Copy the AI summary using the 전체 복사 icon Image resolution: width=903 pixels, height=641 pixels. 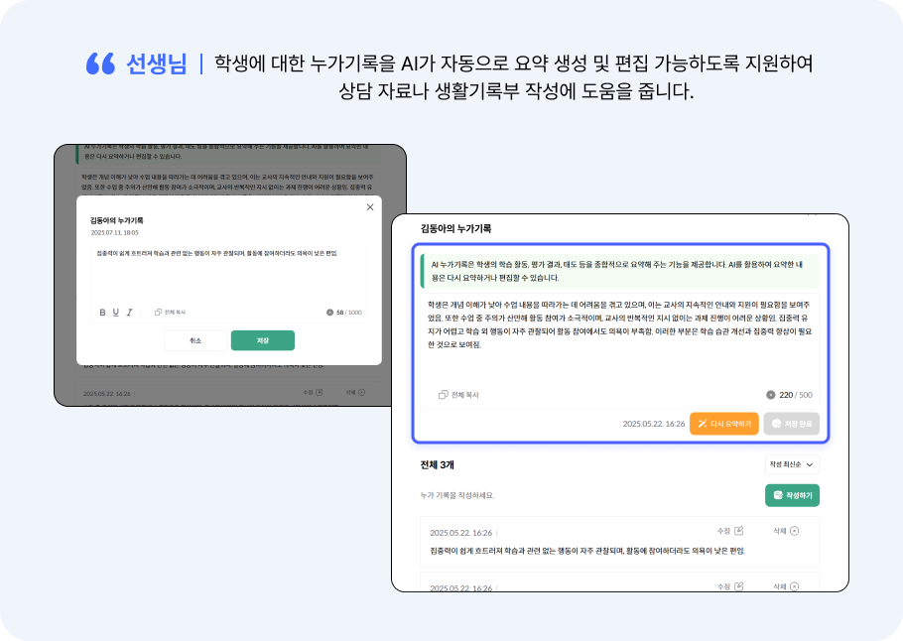(442, 395)
